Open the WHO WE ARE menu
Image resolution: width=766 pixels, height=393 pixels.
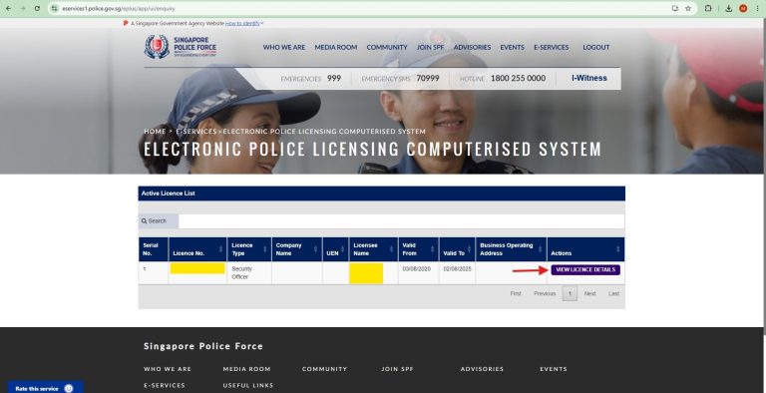[x=284, y=48]
